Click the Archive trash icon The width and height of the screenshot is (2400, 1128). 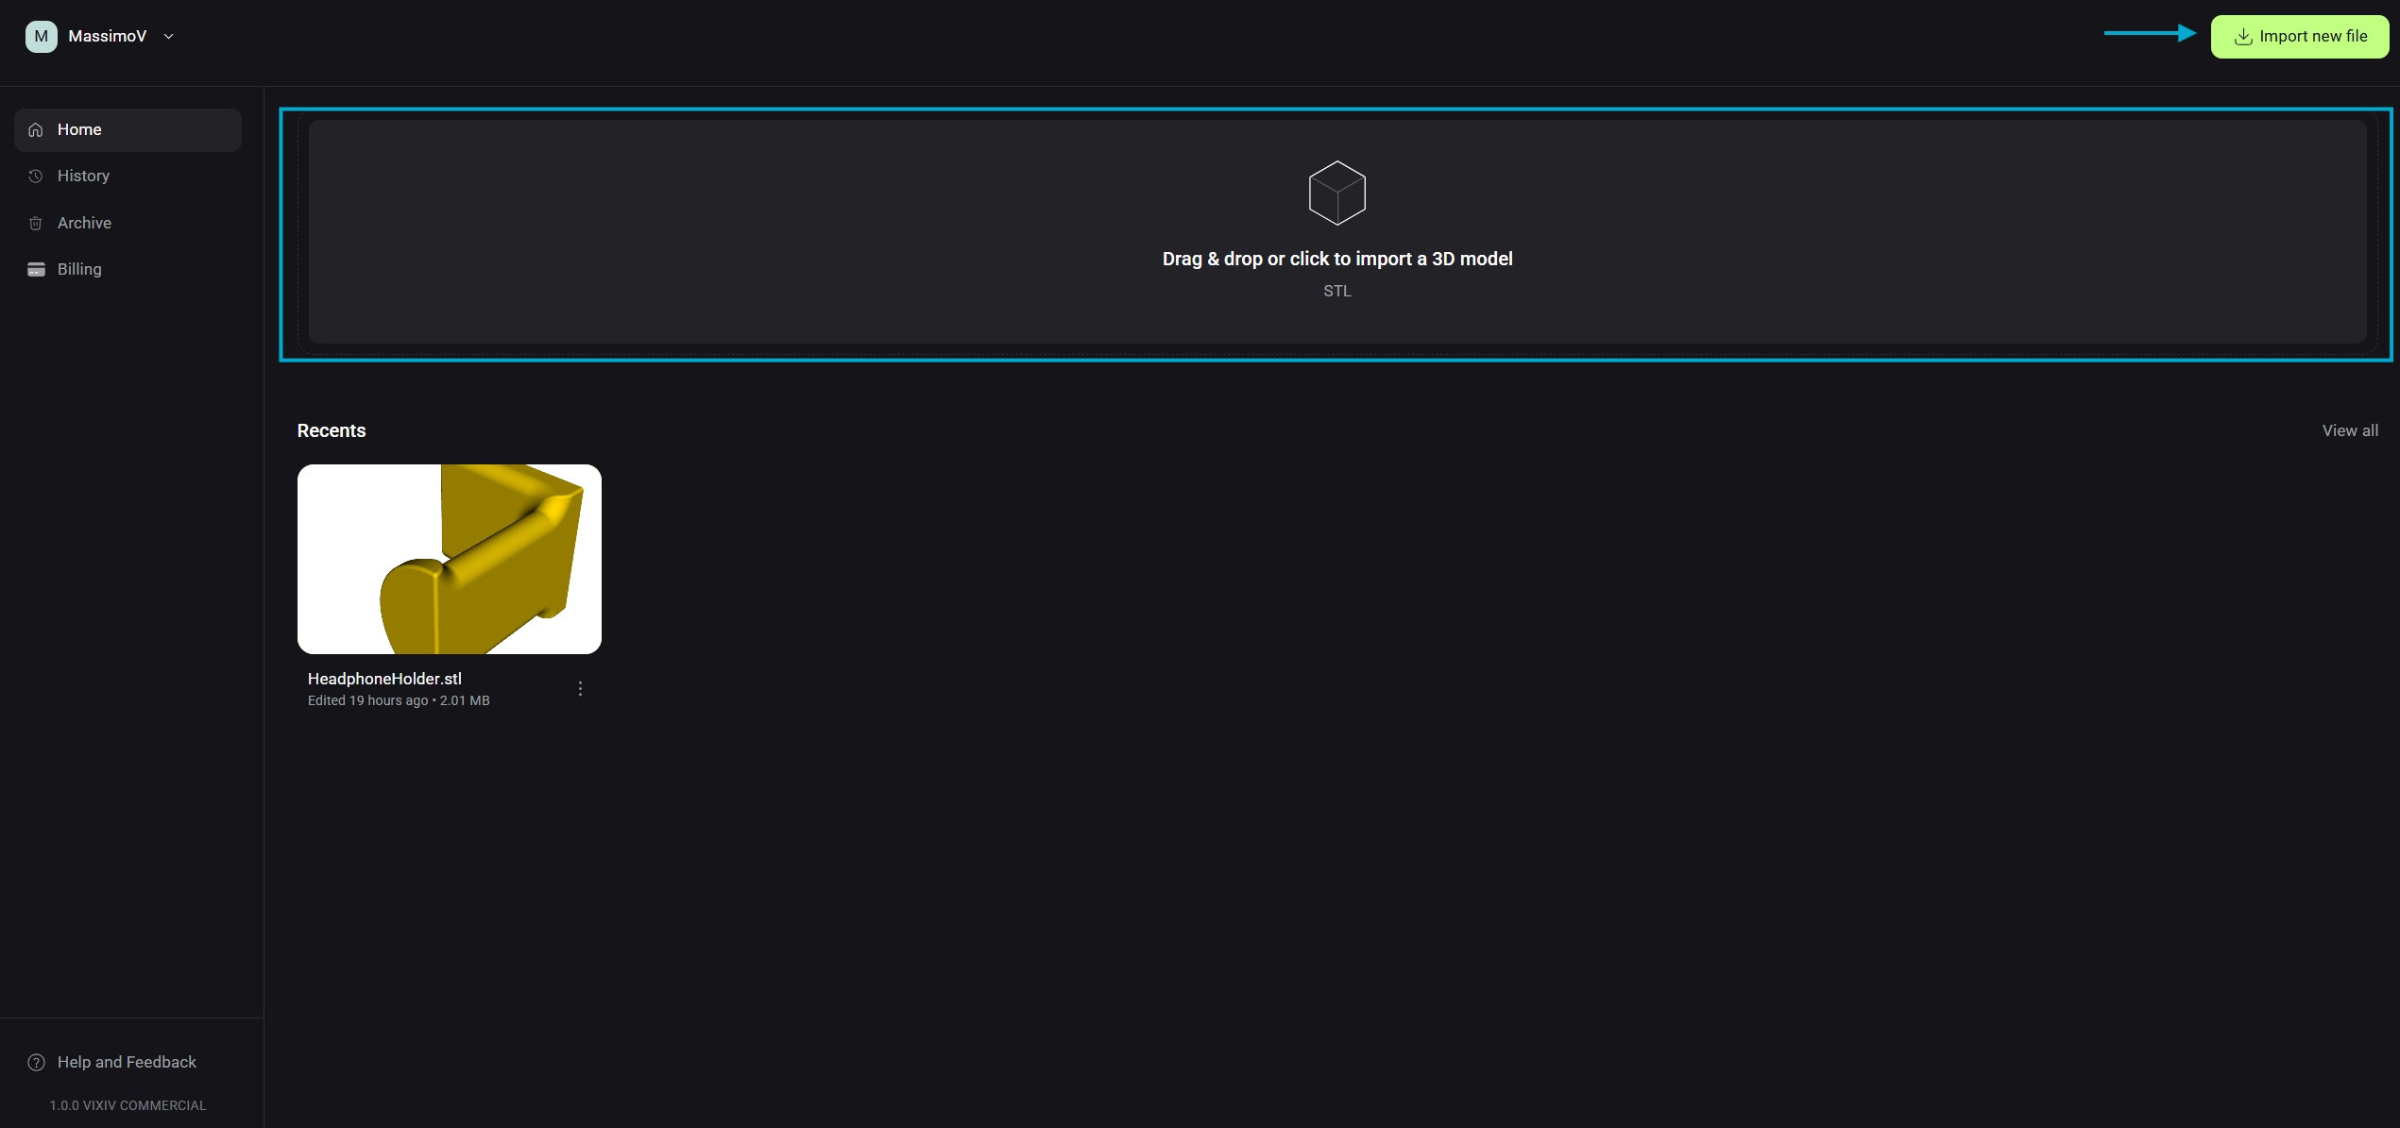[36, 224]
